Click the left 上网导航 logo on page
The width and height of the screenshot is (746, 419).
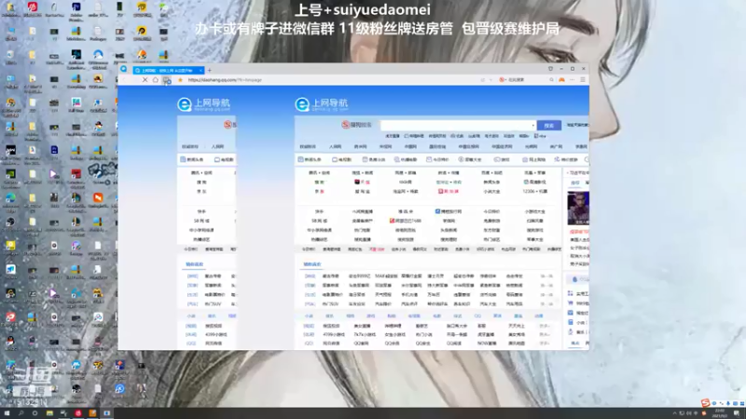[203, 104]
